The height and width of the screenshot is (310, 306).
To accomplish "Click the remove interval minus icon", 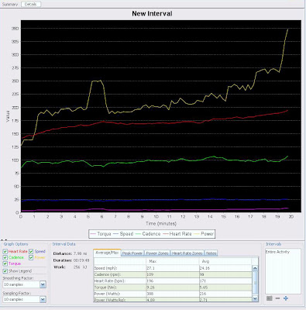I will point(277,298).
